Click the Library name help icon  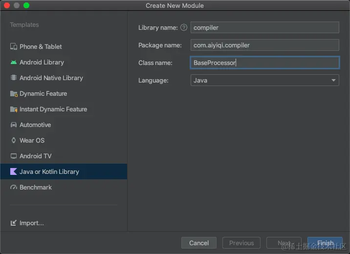point(184,28)
